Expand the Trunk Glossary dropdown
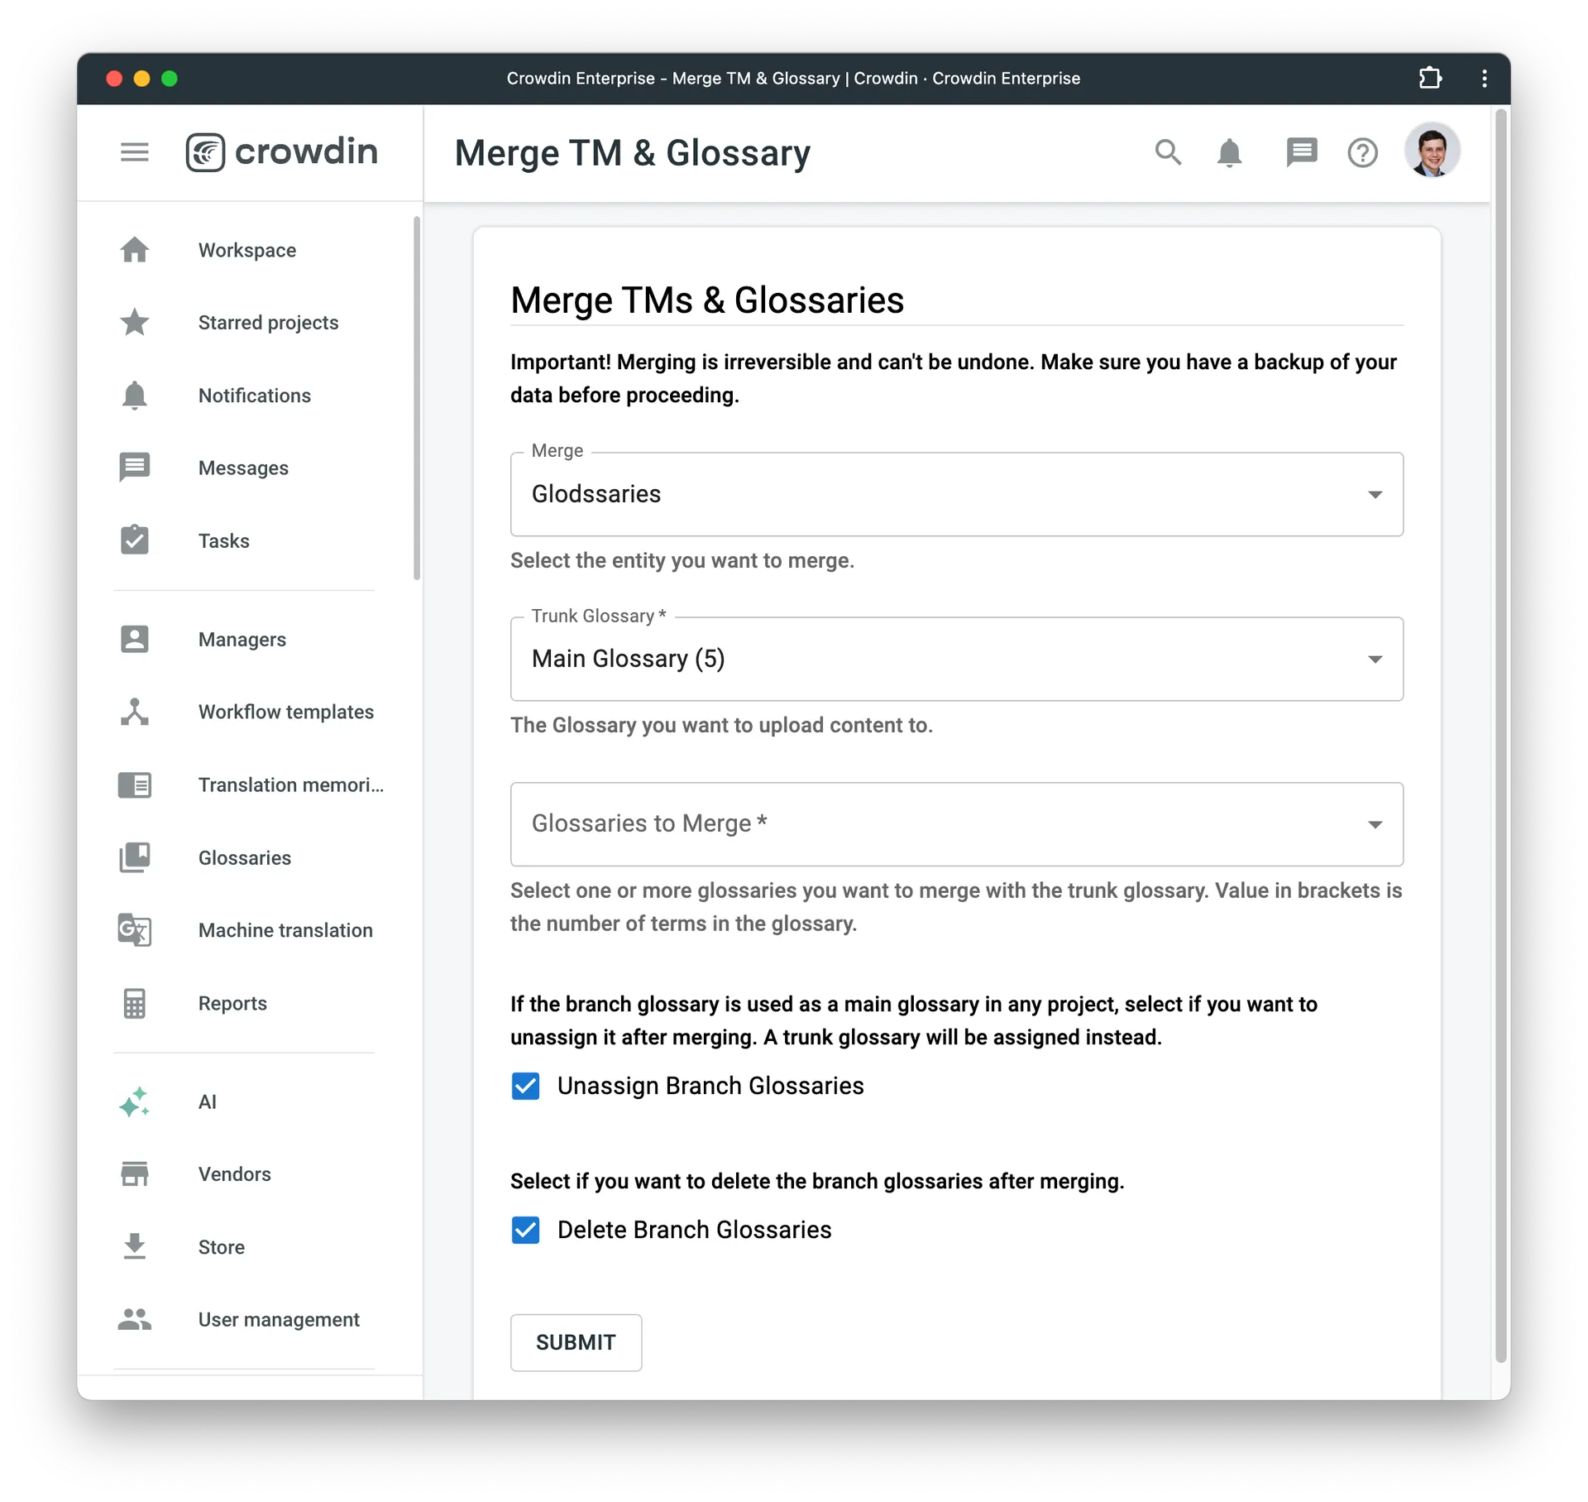This screenshot has height=1502, width=1588. tap(1374, 660)
